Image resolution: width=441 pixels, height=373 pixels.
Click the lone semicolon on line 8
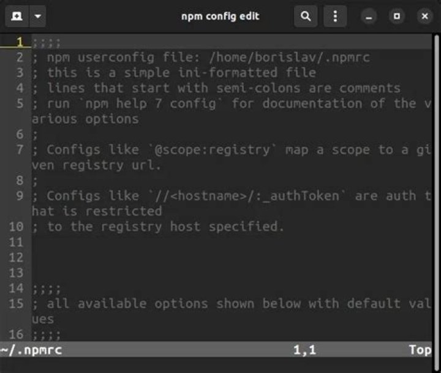(x=35, y=181)
